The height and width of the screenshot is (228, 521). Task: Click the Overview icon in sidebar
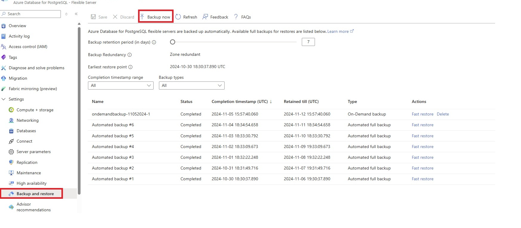(x=4, y=26)
